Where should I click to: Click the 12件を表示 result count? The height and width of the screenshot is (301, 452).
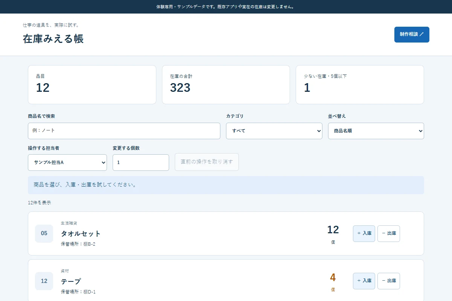(39, 203)
